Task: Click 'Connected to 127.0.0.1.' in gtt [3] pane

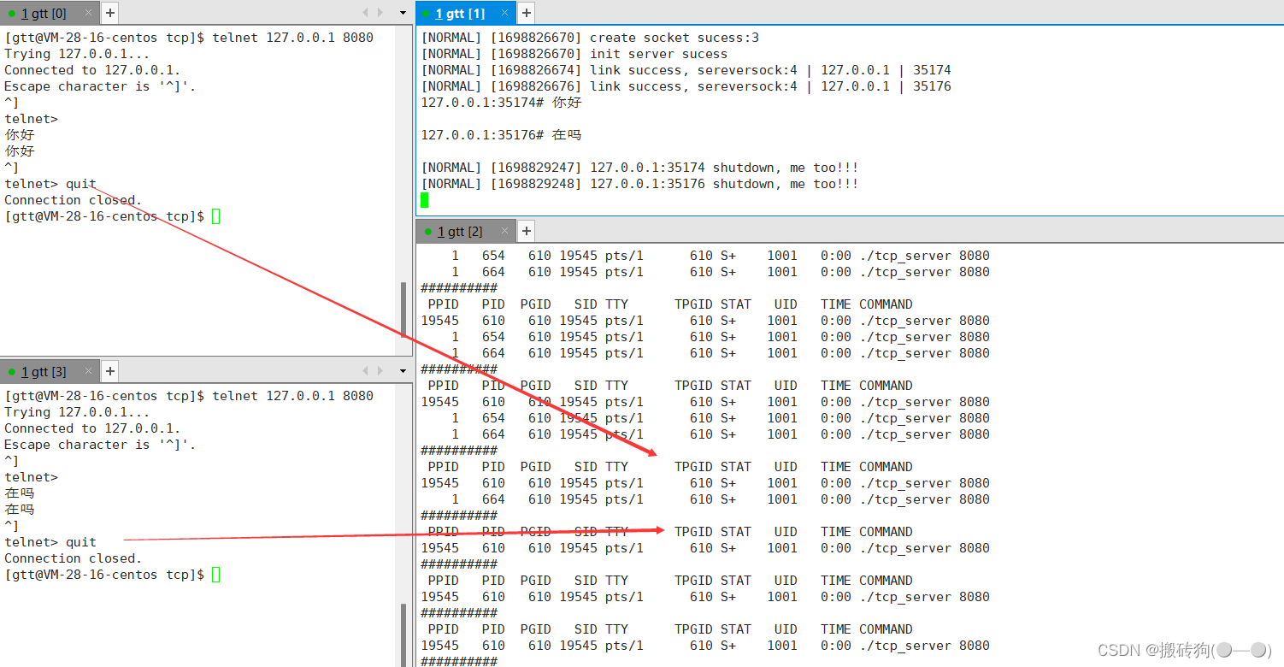Action: 92,428
